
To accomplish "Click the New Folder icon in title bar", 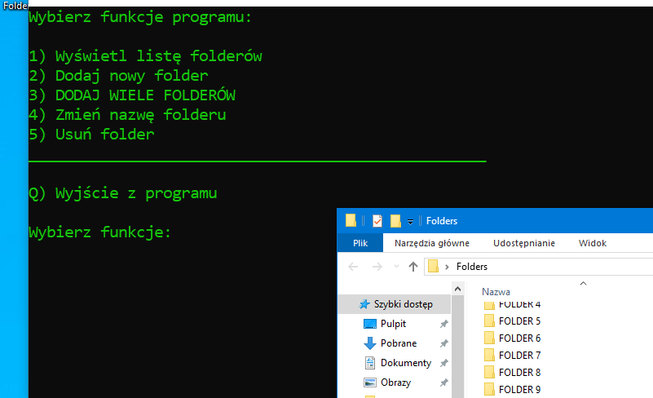I will (395, 220).
